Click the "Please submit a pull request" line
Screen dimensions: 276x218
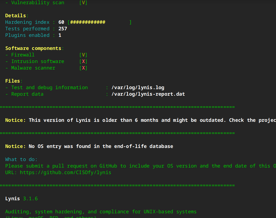click(x=141, y=166)
